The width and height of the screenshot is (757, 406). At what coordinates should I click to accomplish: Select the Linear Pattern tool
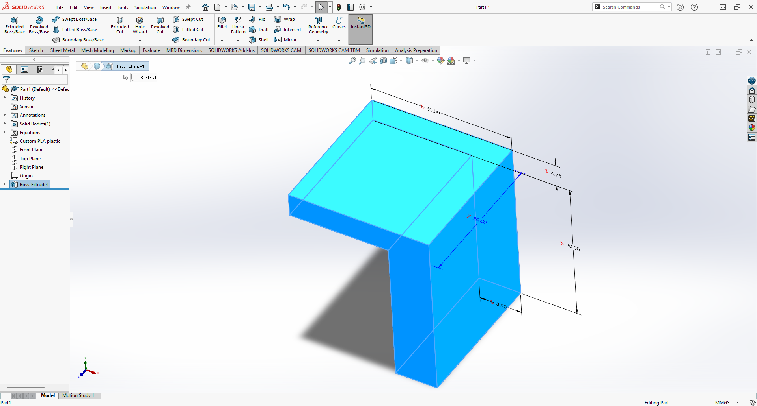click(x=238, y=25)
